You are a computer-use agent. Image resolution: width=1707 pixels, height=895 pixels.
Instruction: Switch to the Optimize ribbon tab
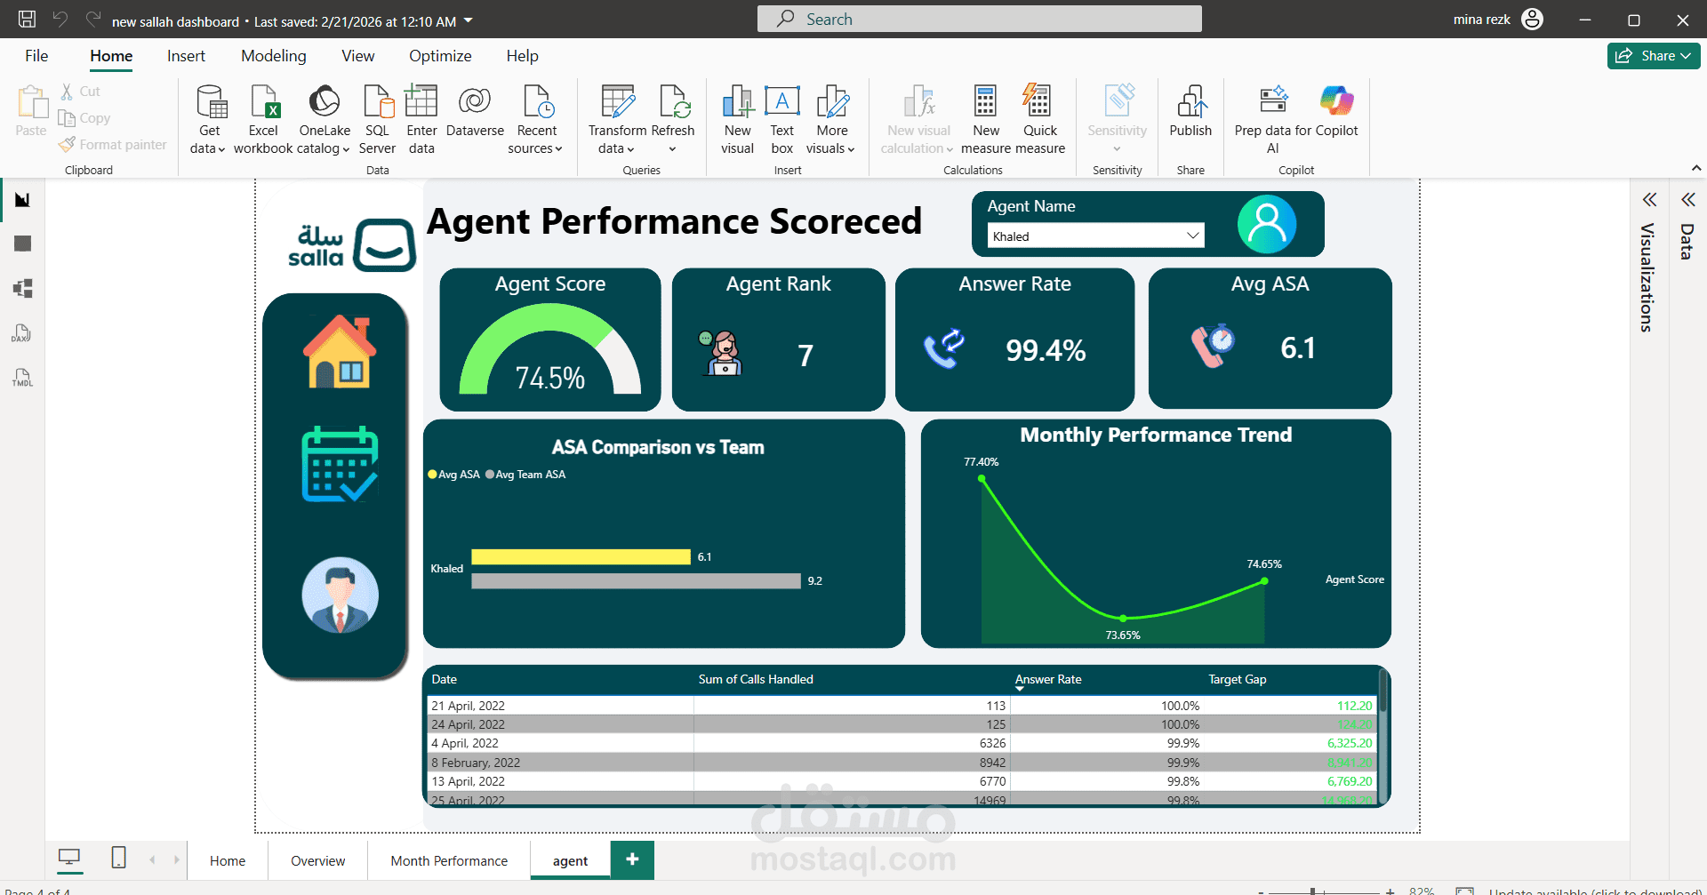tap(440, 56)
